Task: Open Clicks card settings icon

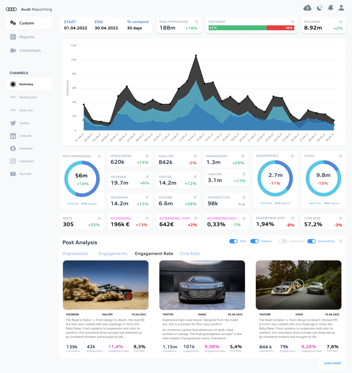Action: [x=341, y=156]
